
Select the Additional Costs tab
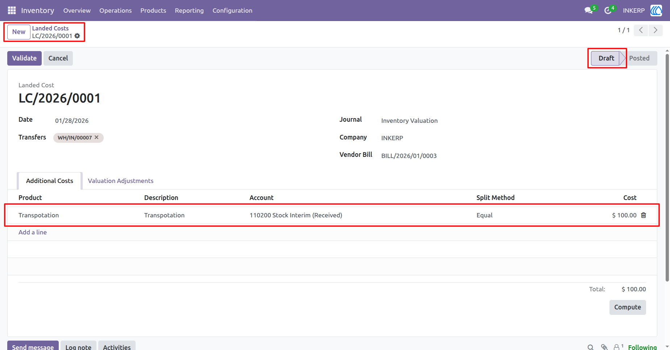50,181
